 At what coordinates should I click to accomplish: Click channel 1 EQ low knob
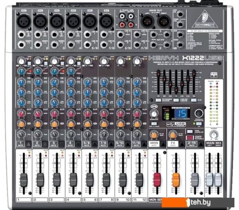(21, 102)
